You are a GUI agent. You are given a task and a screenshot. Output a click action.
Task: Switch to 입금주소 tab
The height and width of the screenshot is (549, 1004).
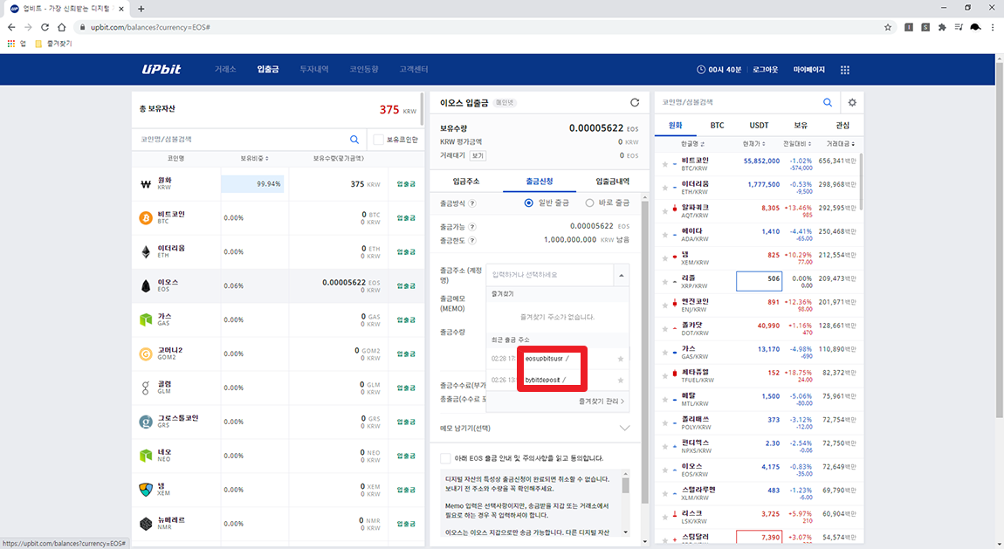click(466, 182)
